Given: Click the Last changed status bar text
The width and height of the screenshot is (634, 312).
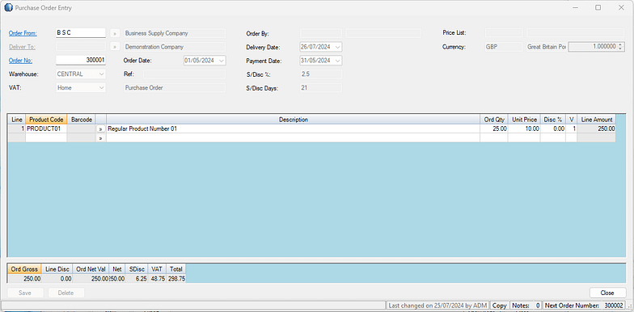Looking at the screenshot, I should pos(438,306).
